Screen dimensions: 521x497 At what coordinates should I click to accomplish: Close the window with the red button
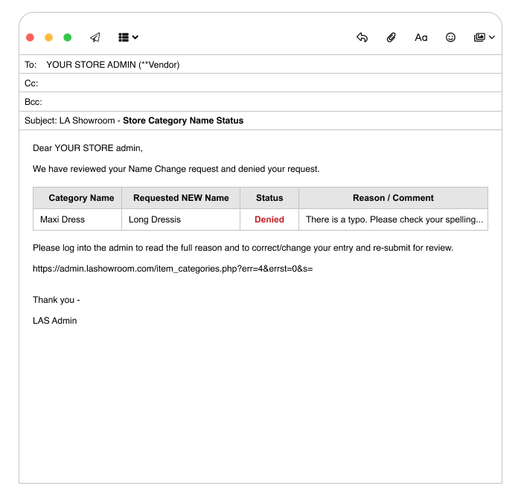30,37
